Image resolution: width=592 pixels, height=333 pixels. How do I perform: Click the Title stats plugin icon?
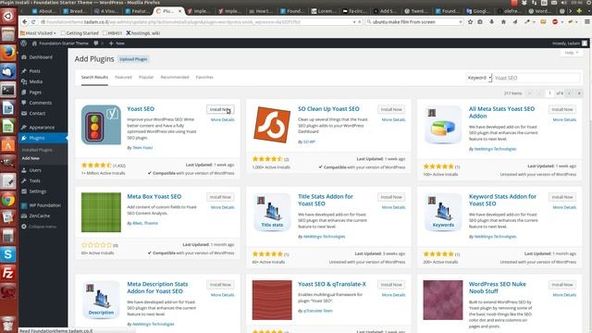click(272, 212)
